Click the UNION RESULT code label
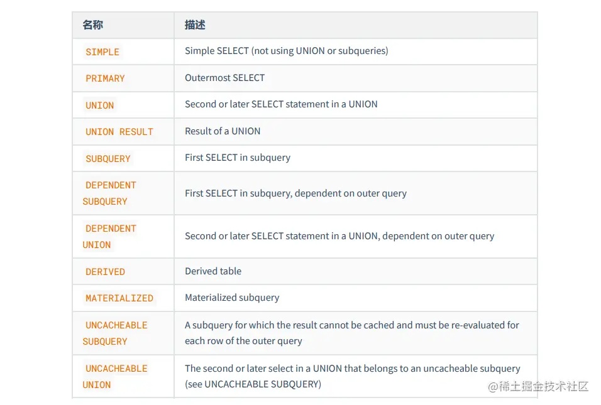This screenshot has width=601, height=405. pos(119,132)
